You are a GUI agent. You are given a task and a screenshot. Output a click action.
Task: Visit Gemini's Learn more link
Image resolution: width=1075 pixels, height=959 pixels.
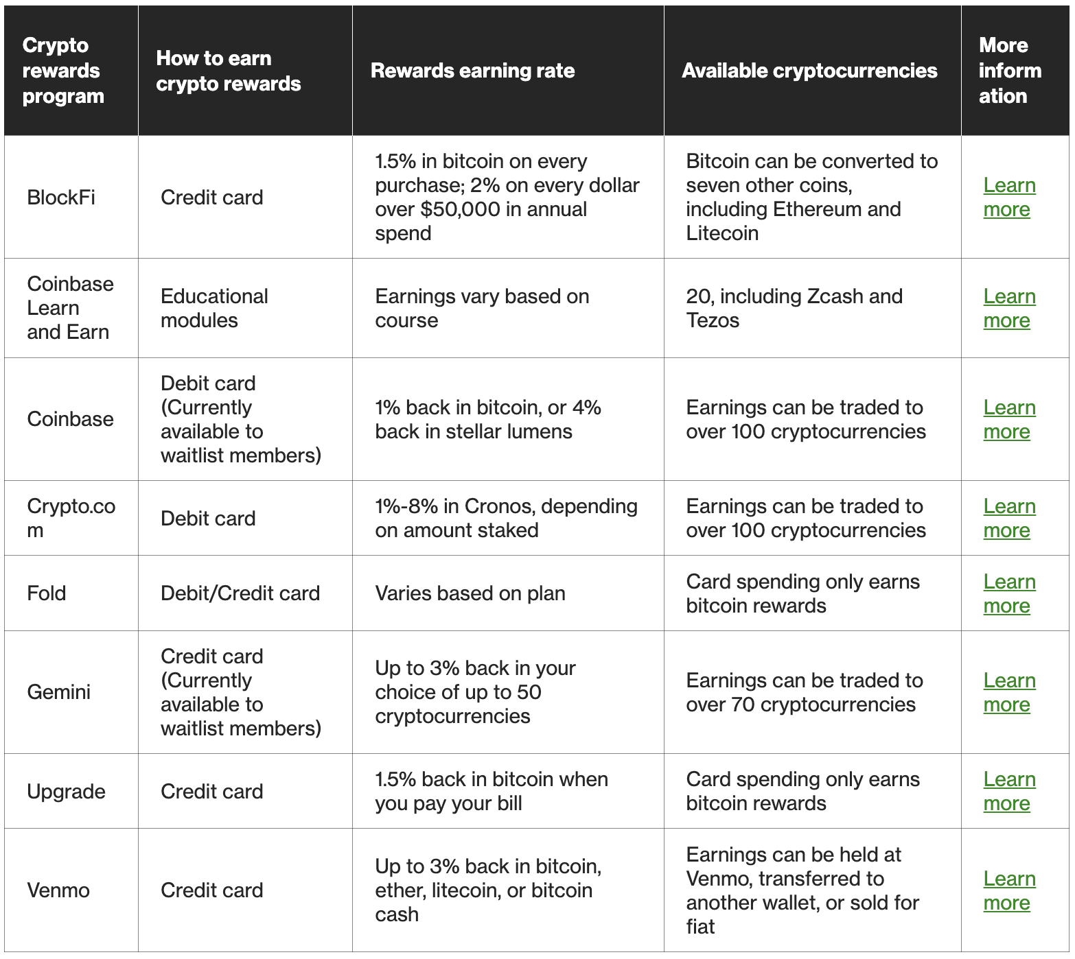click(x=1009, y=692)
